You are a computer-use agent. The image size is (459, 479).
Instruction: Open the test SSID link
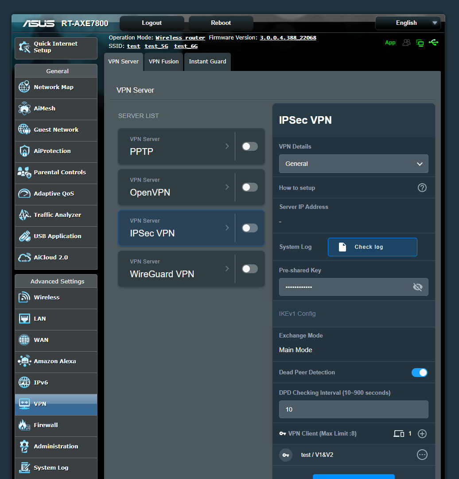133,46
